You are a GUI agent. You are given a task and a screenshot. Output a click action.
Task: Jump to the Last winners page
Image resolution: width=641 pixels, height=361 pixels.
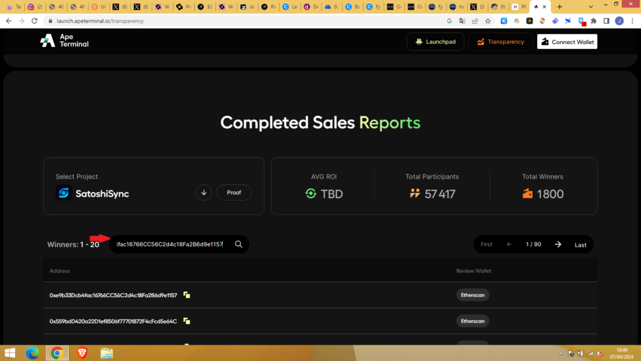580,245
